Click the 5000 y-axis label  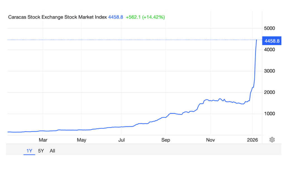[x=270, y=28]
